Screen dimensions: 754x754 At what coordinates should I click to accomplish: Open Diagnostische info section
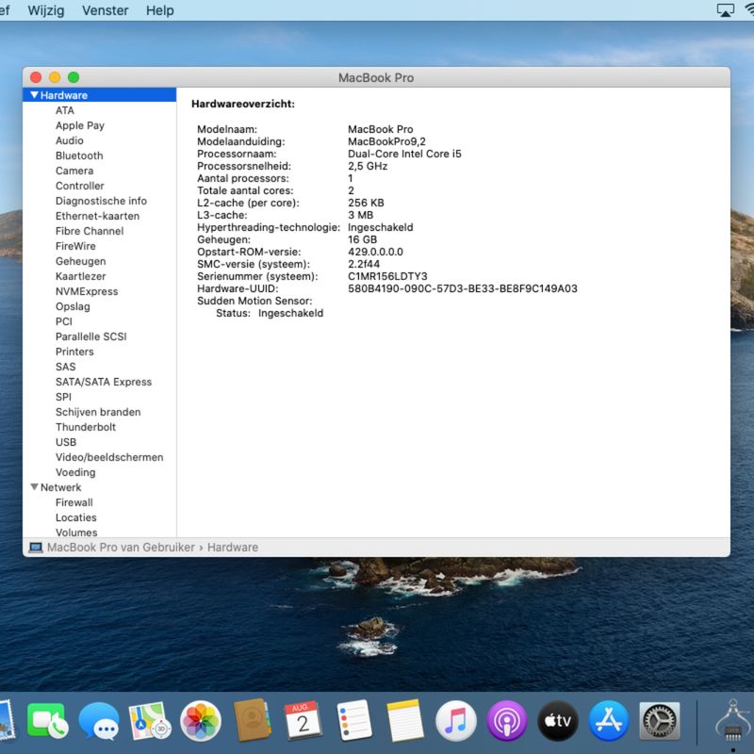101,201
